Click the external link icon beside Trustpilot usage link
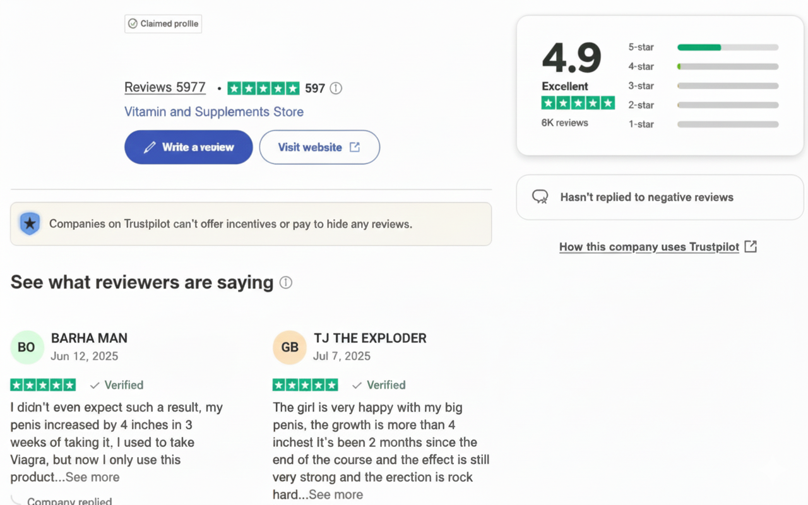The height and width of the screenshot is (505, 808). (x=751, y=247)
